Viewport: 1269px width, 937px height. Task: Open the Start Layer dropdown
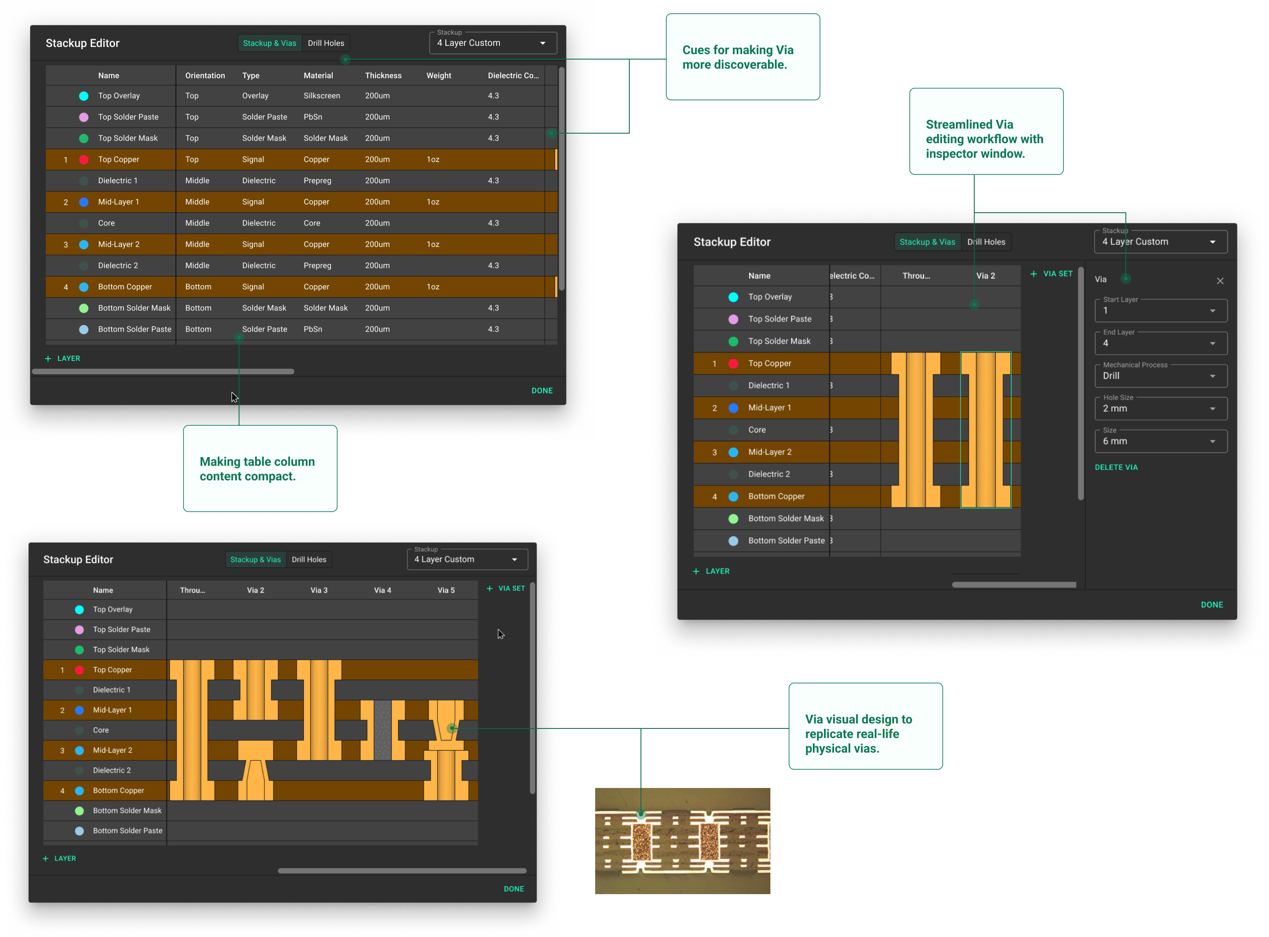[1160, 310]
